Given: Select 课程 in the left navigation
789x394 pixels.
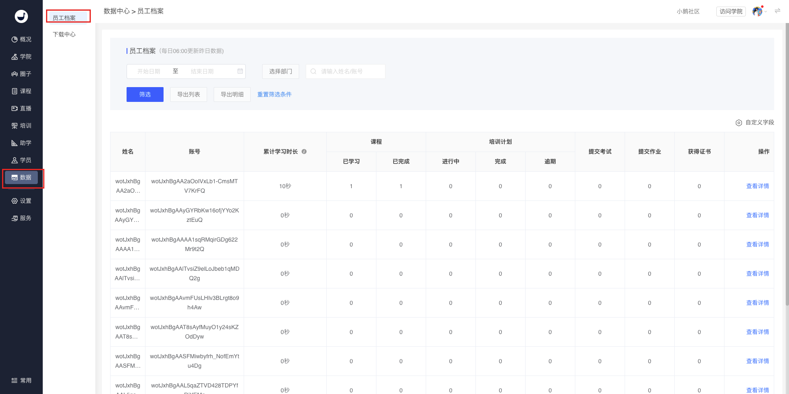Looking at the screenshot, I should 21,91.
